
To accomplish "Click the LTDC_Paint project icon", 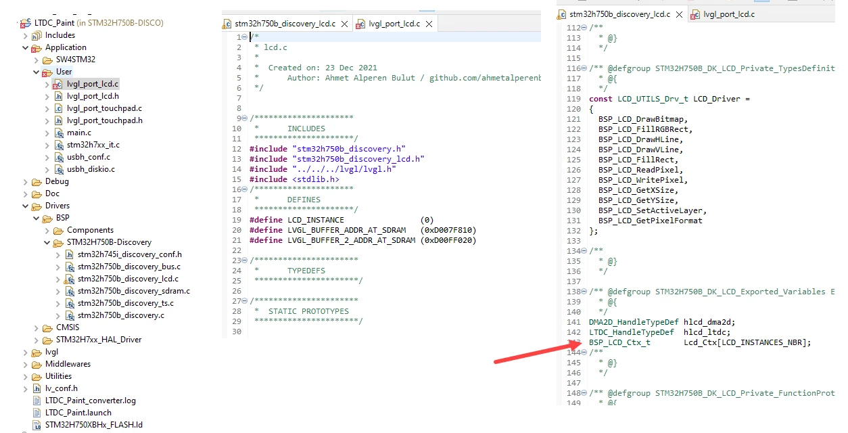I will (26, 23).
